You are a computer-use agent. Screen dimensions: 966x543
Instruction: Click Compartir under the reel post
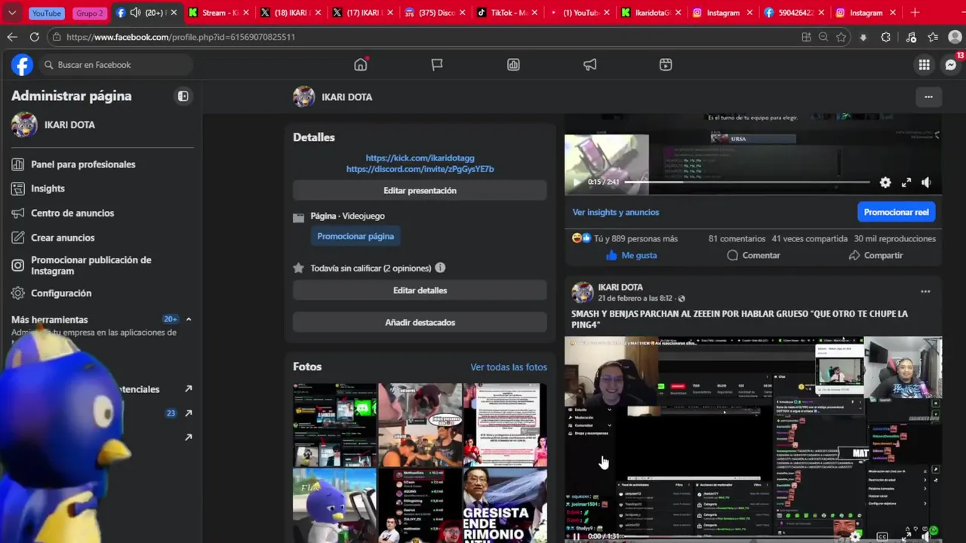coord(875,256)
